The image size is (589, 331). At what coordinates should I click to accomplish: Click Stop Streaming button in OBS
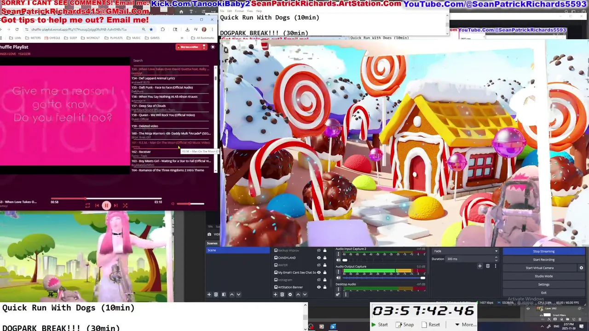coord(544,251)
